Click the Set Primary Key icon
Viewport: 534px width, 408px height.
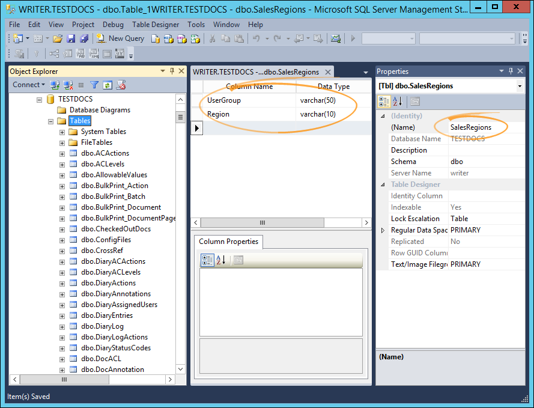click(37, 54)
